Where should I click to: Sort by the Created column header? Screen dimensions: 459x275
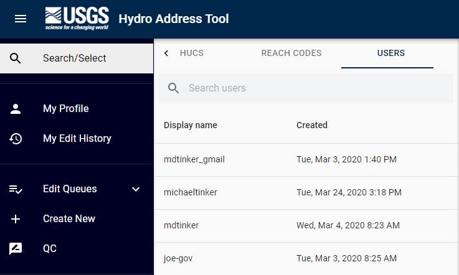pyautogui.click(x=311, y=125)
